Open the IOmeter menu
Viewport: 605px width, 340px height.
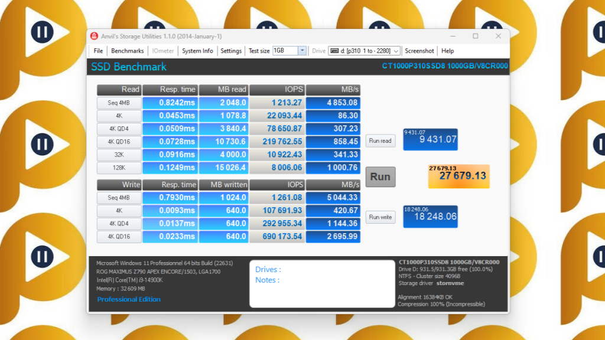tap(163, 51)
